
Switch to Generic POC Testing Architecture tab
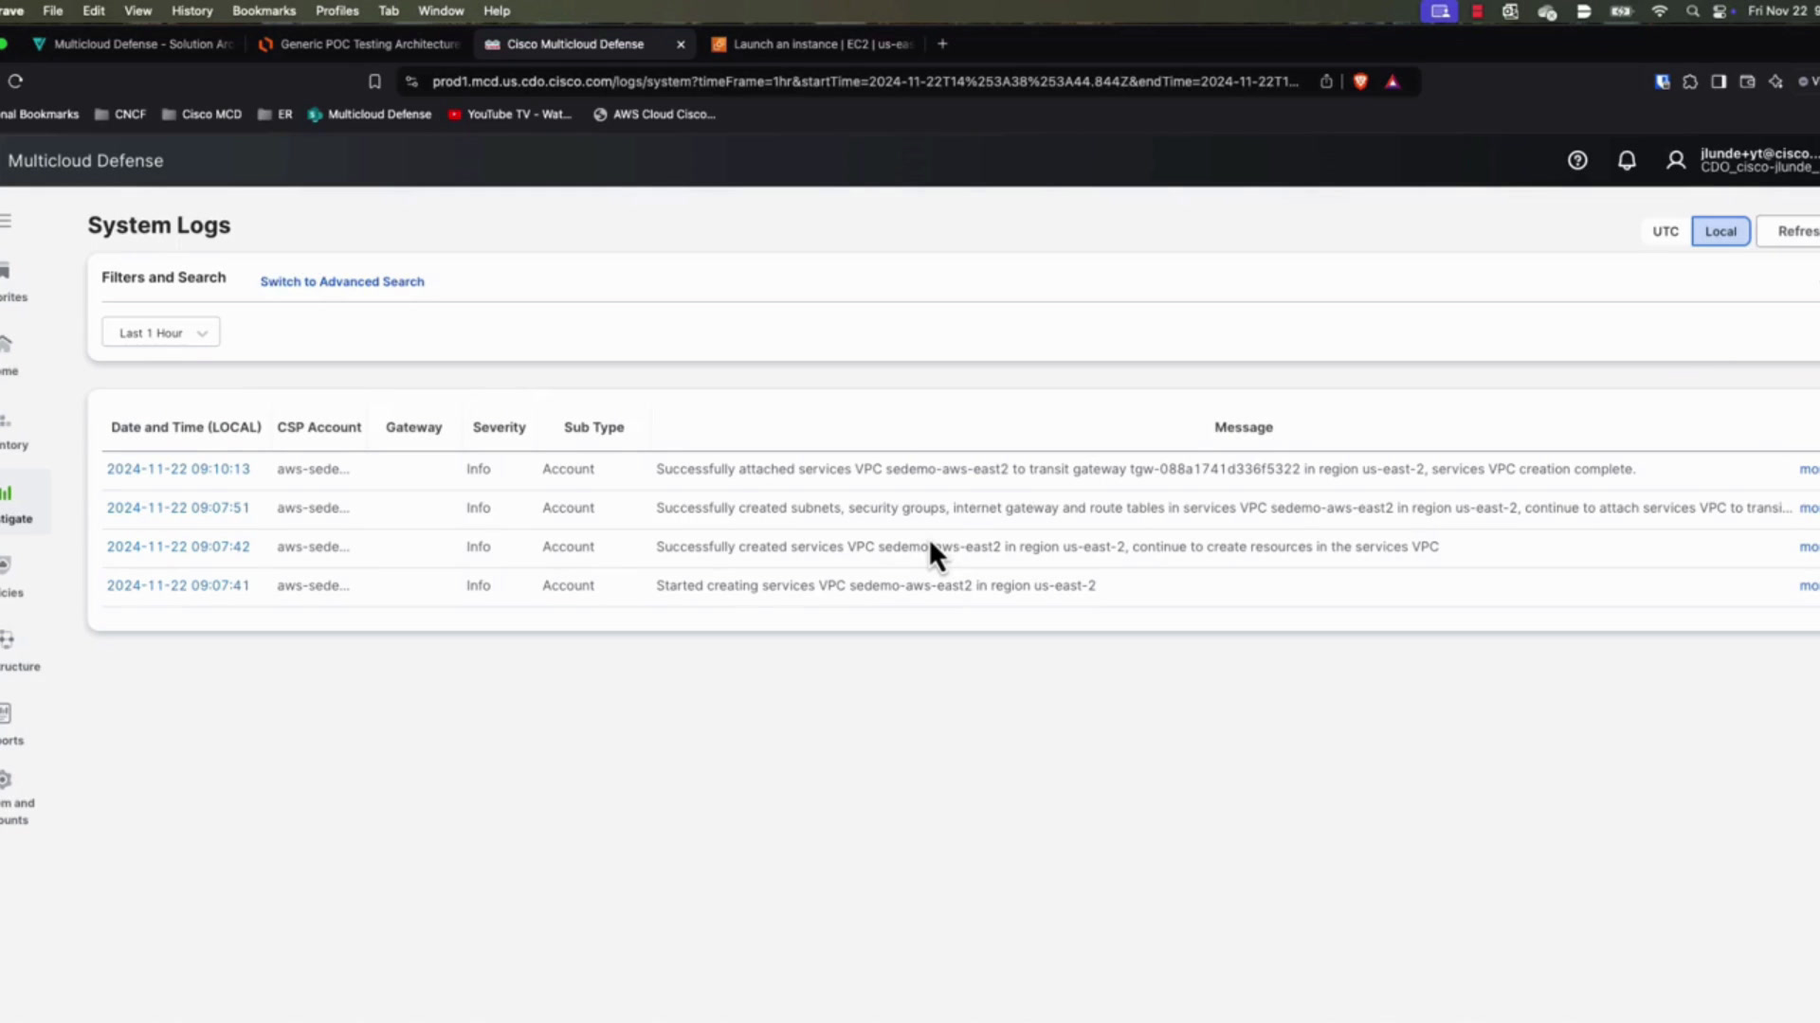pyautogui.click(x=359, y=44)
